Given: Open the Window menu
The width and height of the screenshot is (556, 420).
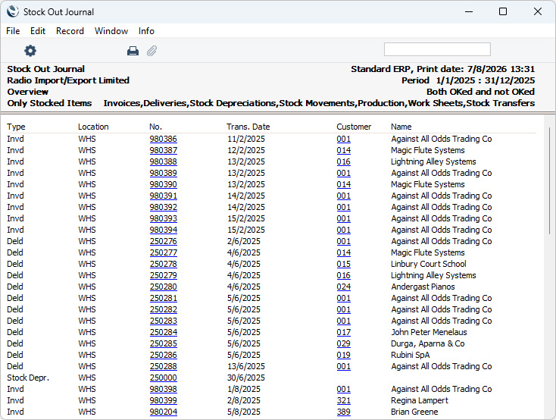Looking at the screenshot, I should [x=111, y=31].
